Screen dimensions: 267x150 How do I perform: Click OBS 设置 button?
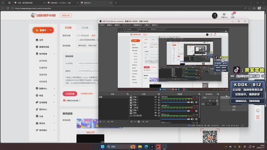tap(234, 107)
